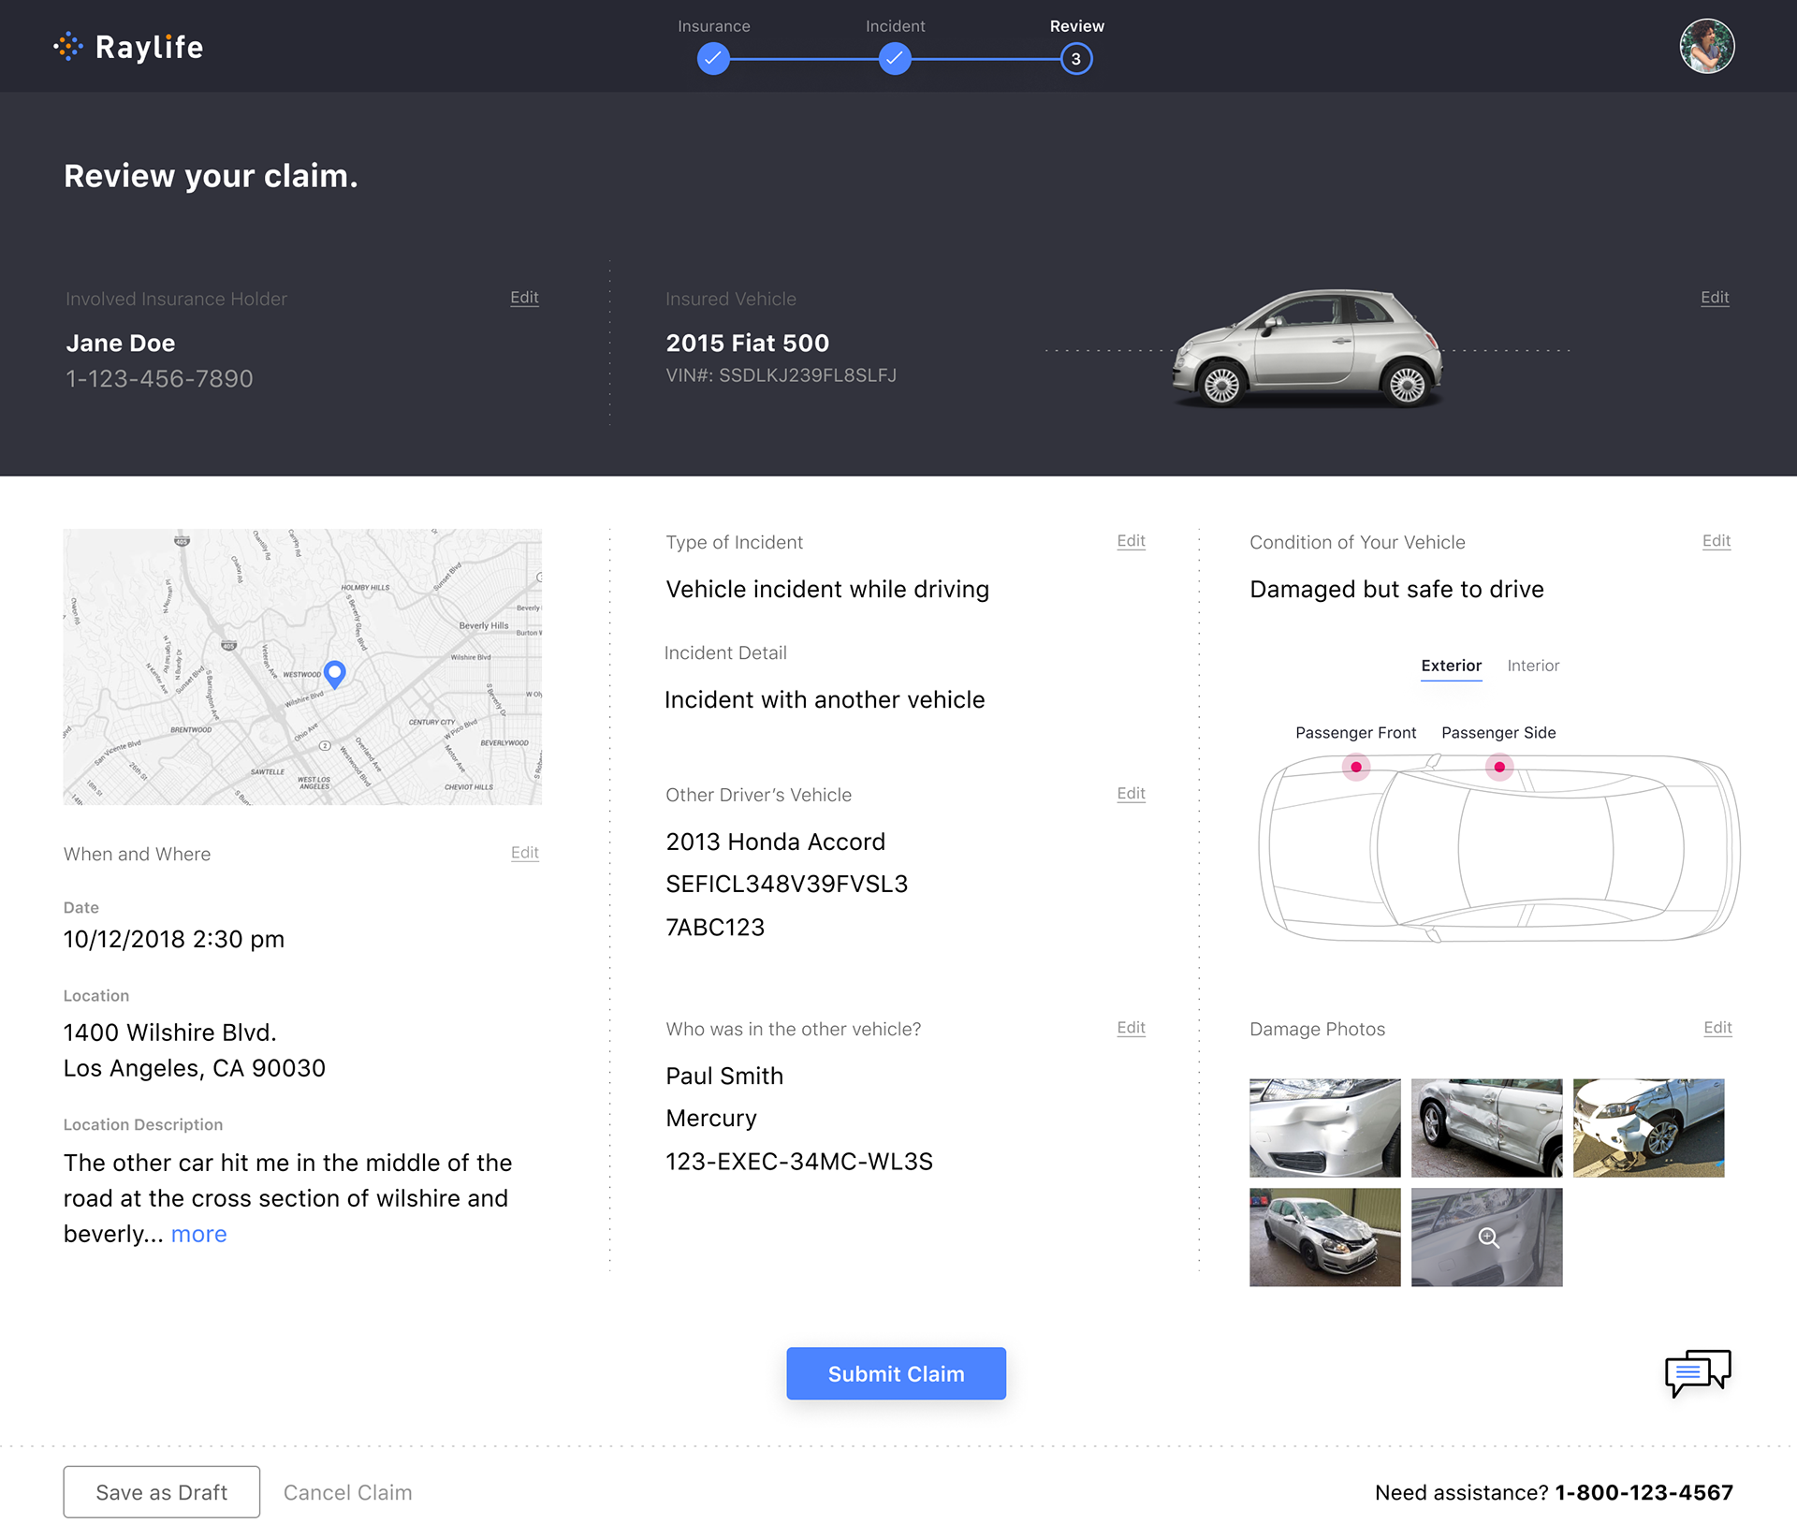Go back to Incident step checkmark
This screenshot has height=1538, width=1797.
895,59
